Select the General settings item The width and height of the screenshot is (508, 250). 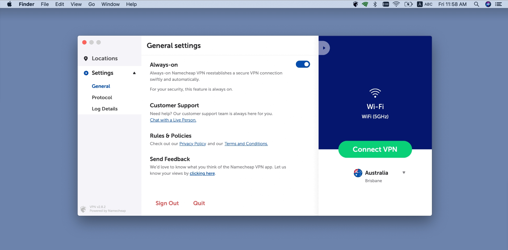tap(101, 86)
